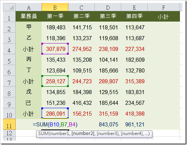Click header cell 第三季
This screenshot has height=145, width=187.
click(108, 16)
